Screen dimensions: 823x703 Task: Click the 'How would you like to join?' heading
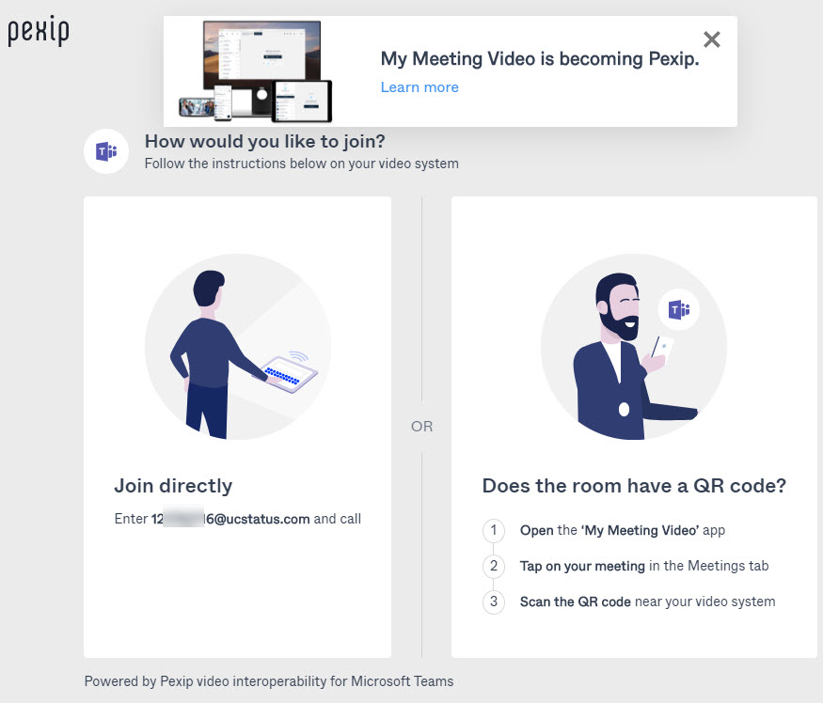coord(264,142)
